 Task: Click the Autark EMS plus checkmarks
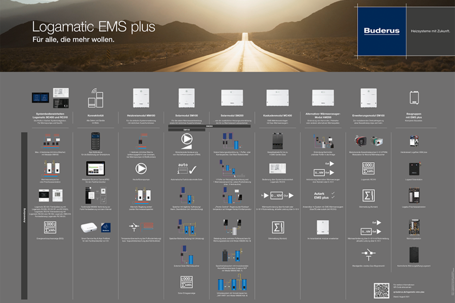pos(333,195)
